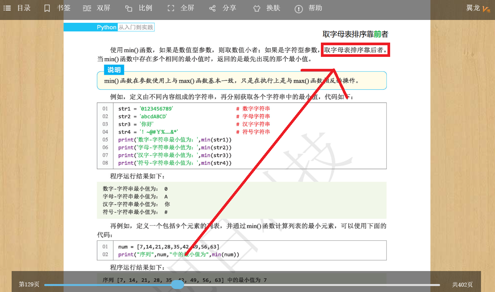Click output line 字母-字符串最小值为: A
Image resolution: width=495 pixels, height=292 pixels.
point(135,197)
